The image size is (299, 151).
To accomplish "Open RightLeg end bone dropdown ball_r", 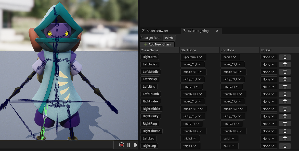I will click(x=230, y=146).
